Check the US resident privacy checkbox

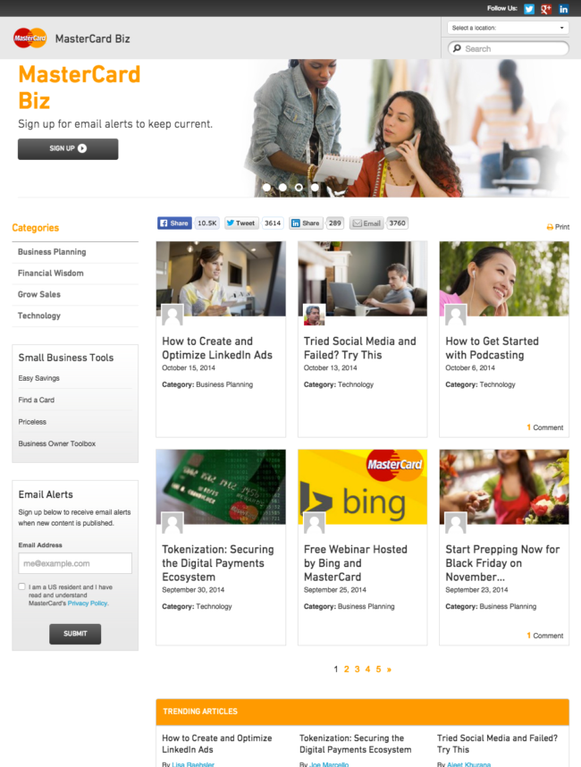(x=21, y=586)
